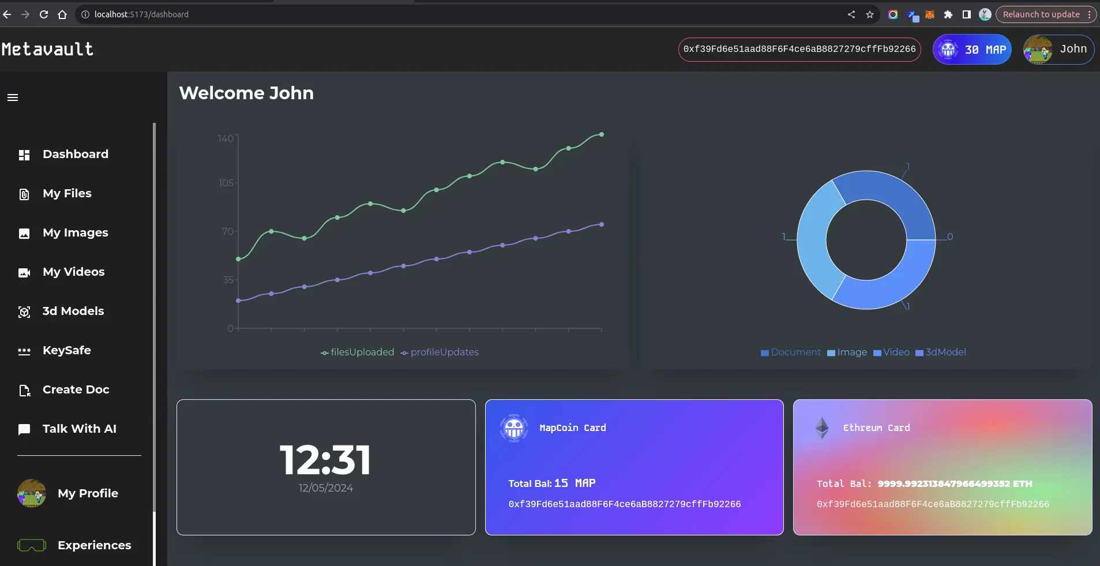Click the Talk With AI chat icon
The height and width of the screenshot is (566, 1100).
pyautogui.click(x=24, y=430)
